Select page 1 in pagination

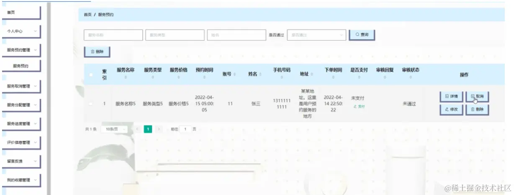(148, 129)
